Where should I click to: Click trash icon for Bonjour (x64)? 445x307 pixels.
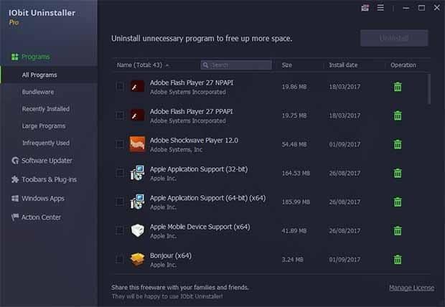pos(398,260)
